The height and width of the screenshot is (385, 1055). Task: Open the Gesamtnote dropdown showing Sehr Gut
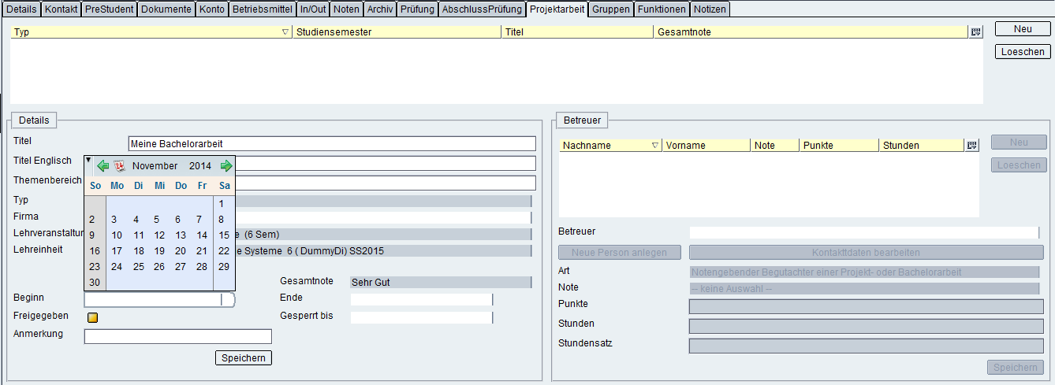click(440, 282)
